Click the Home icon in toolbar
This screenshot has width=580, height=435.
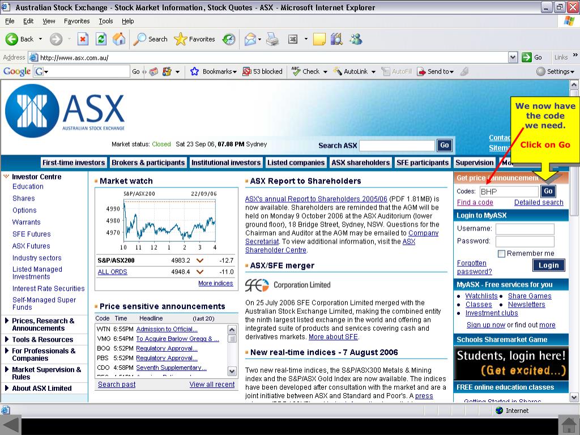pyautogui.click(x=119, y=39)
